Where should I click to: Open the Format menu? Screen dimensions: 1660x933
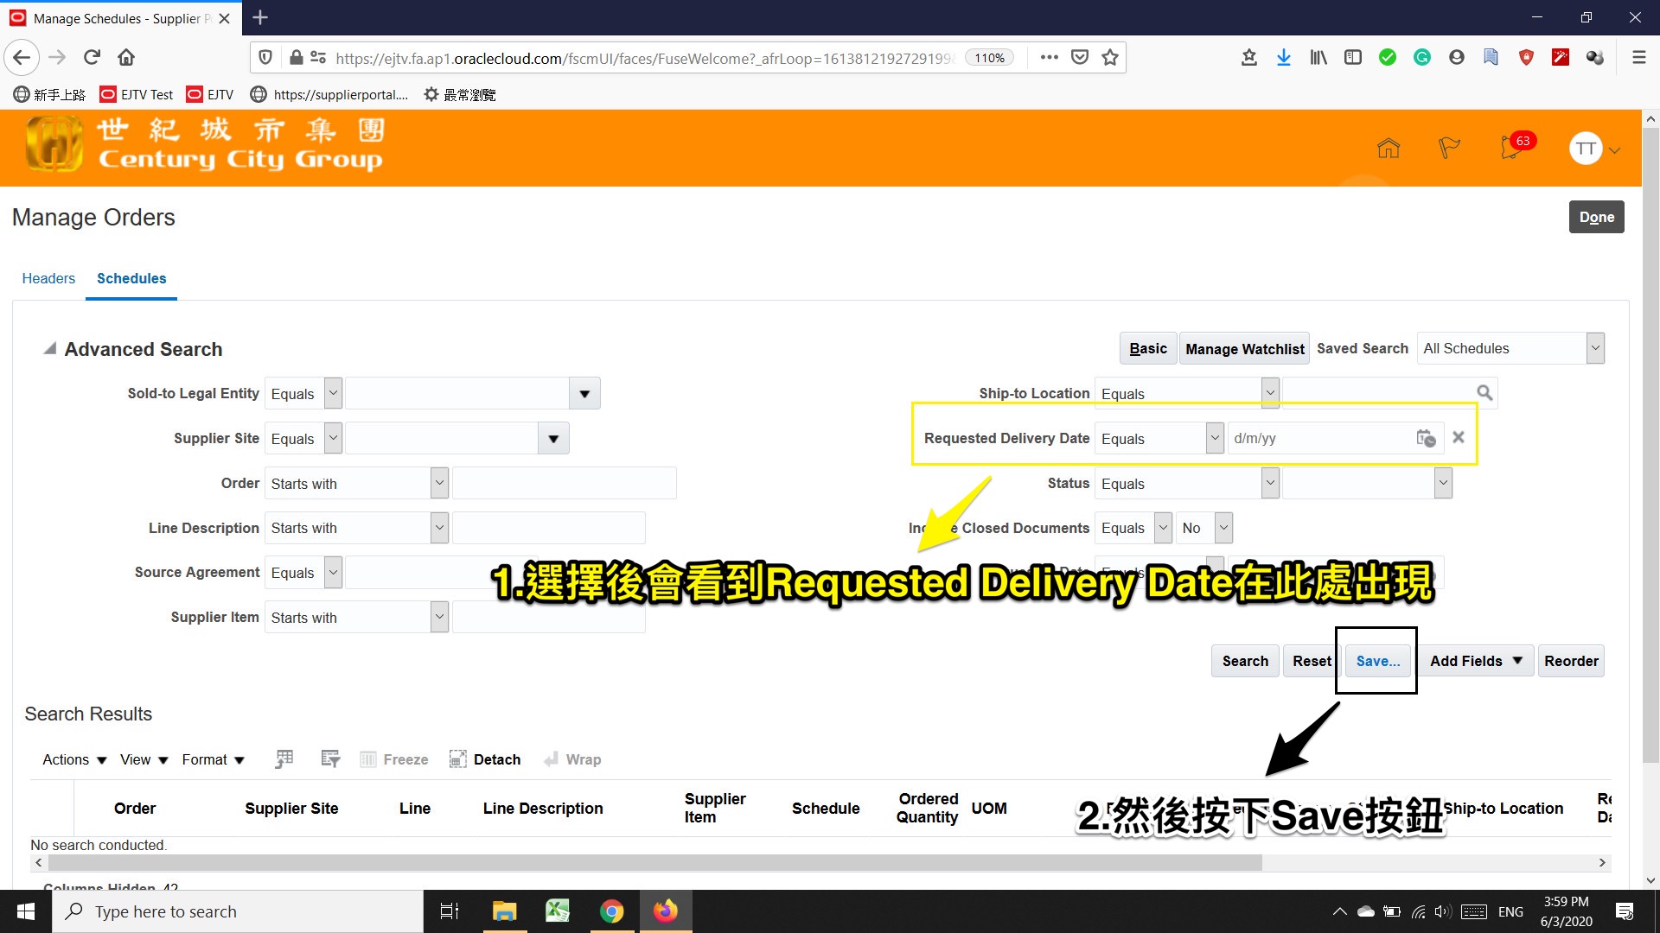[214, 759]
